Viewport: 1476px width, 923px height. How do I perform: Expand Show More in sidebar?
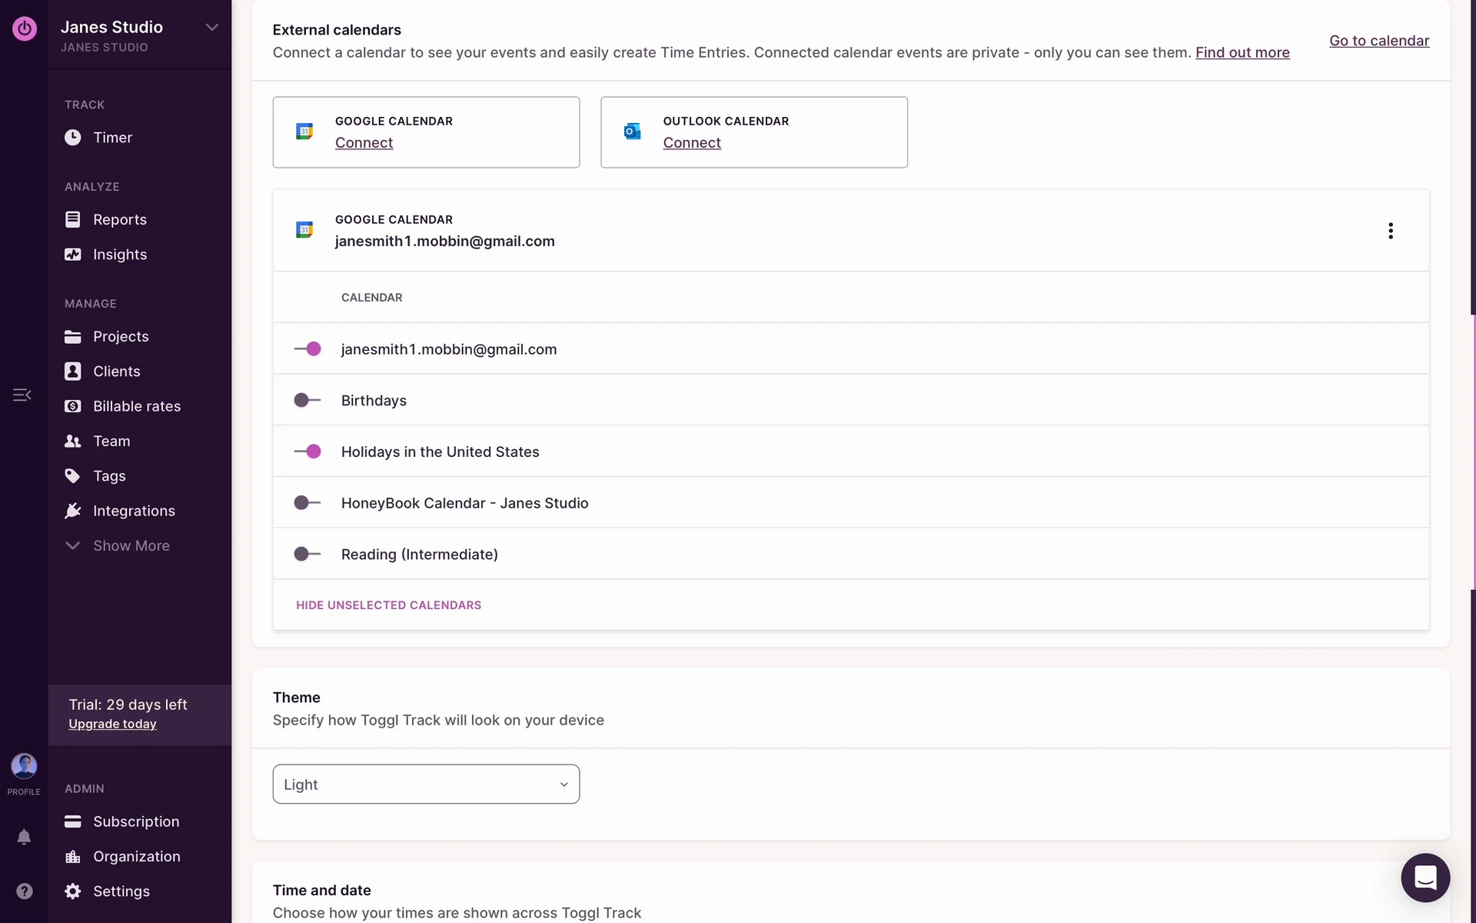(x=131, y=545)
